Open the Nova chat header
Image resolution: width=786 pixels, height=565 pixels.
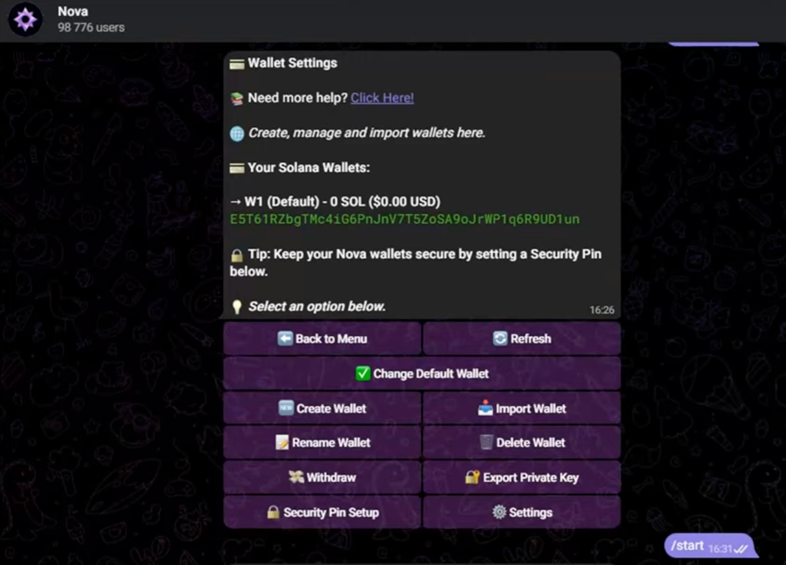(x=73, y=11)
